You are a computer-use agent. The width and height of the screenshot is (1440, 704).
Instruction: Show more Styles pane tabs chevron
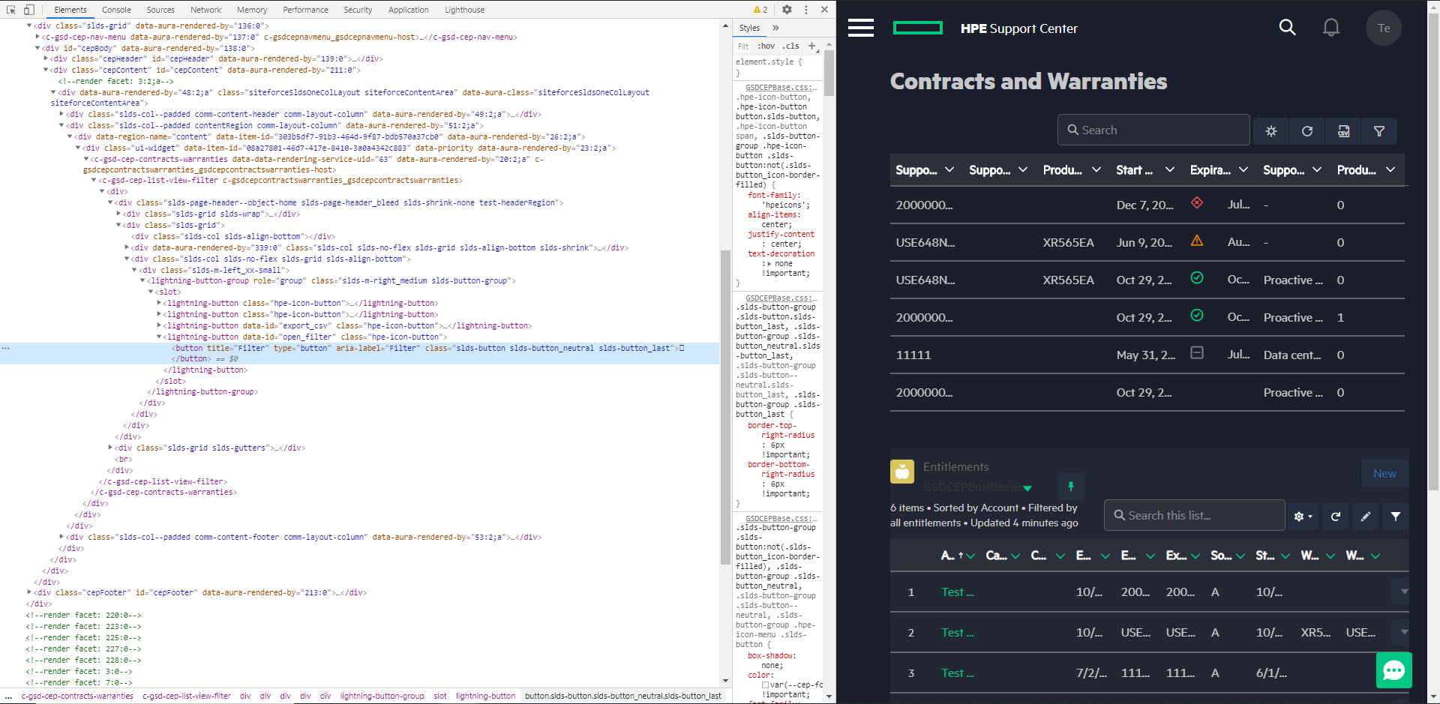click(x=775, y=28)
